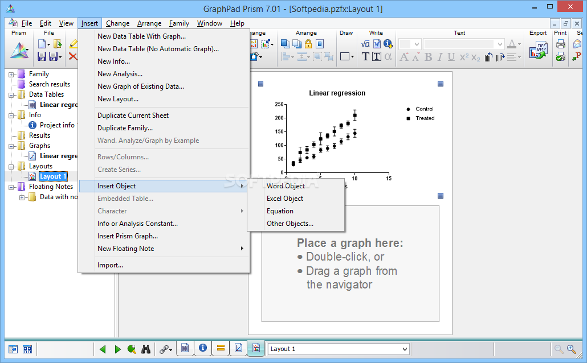Switch to results sheet tab icon
Image resolution: width=587 pixels, height=363 pixels.
click(x=221, y=348)
